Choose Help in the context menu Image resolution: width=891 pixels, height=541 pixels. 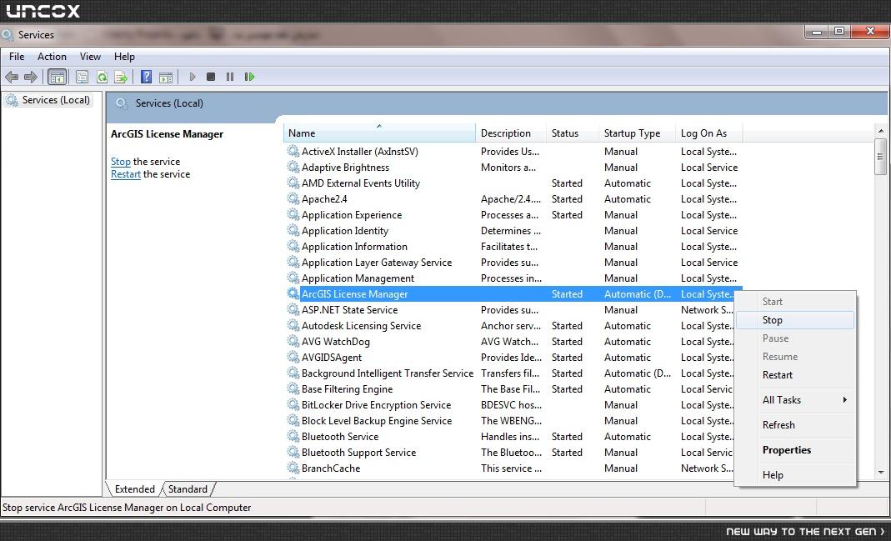[x=795, y=475]
